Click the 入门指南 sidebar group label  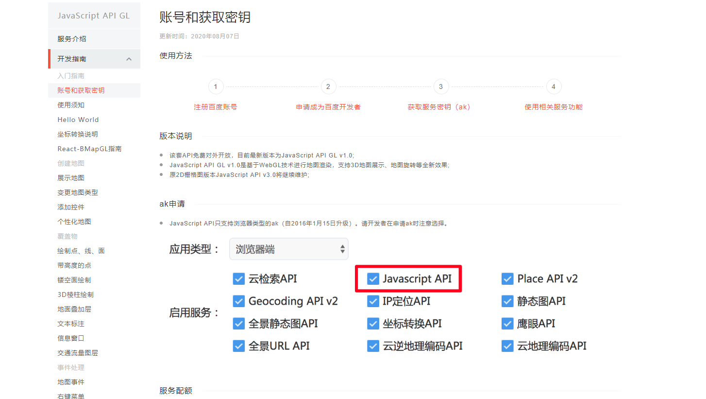point(71,76)
